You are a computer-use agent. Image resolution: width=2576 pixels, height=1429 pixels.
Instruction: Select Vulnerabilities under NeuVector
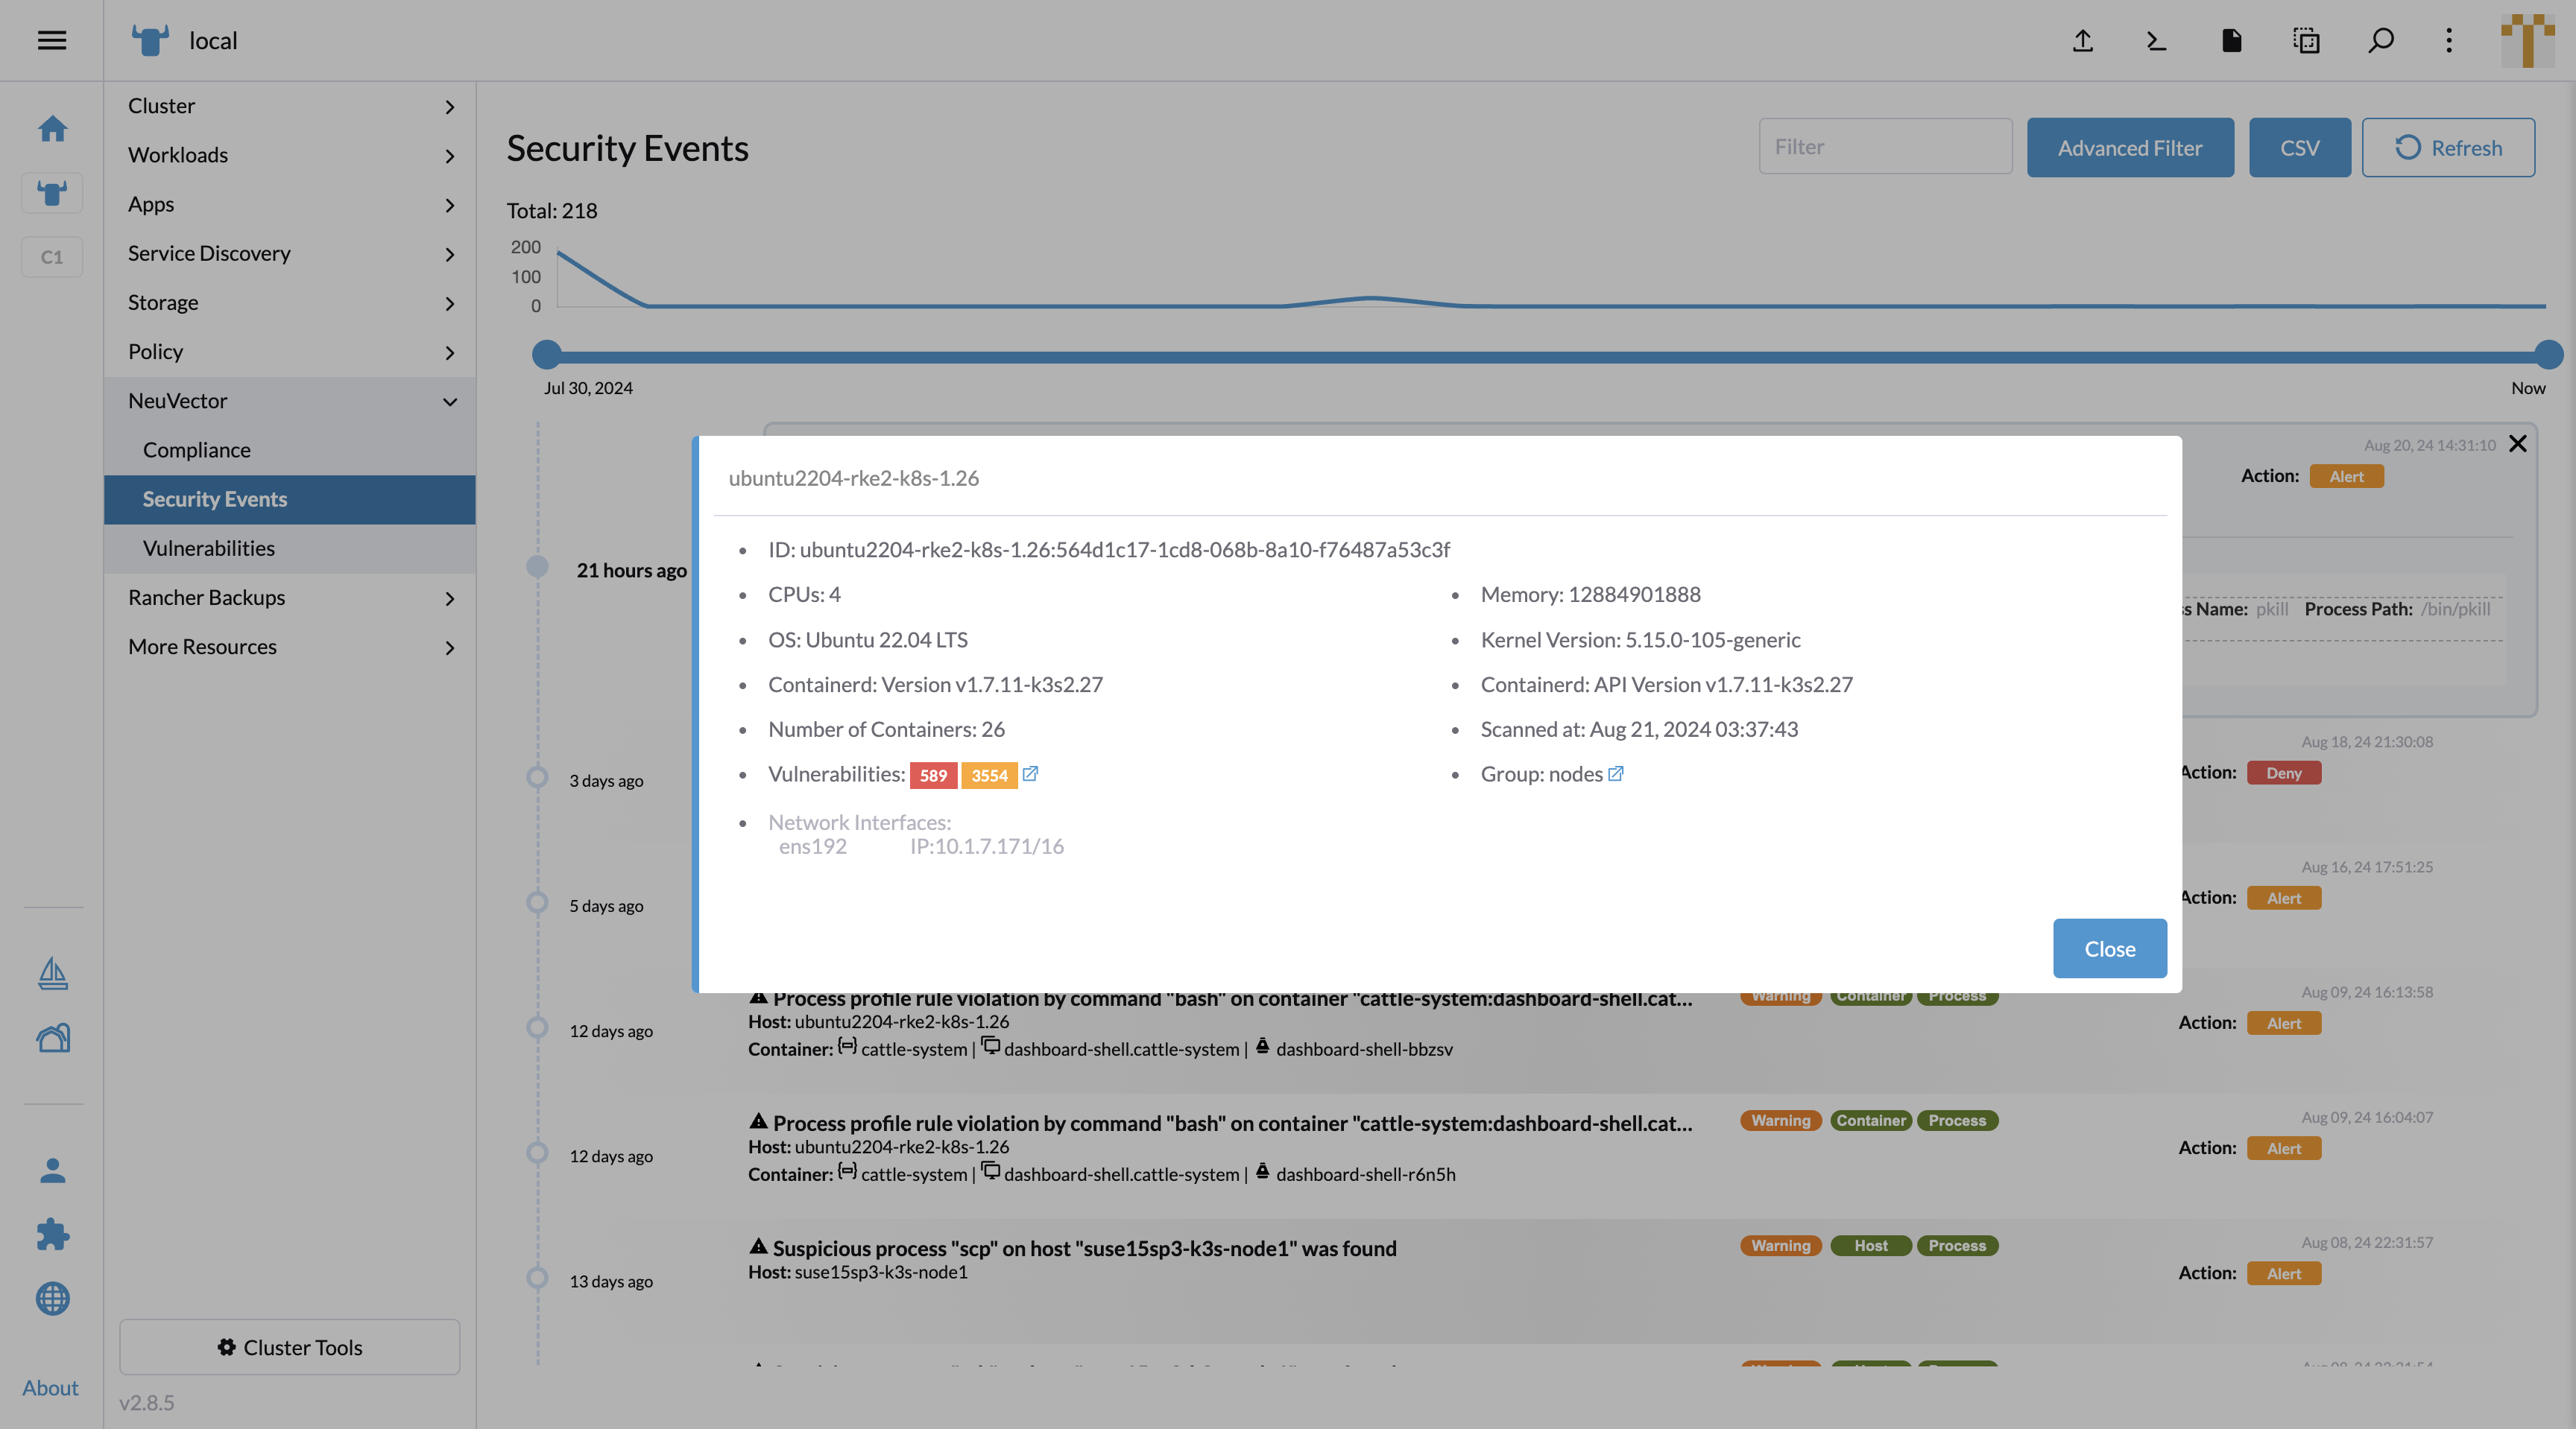pos(208,548)
